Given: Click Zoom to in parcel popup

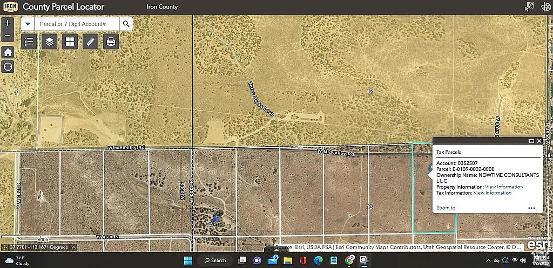Looking at the screenshot, I should pyautogui.click(x=446, y=208).
